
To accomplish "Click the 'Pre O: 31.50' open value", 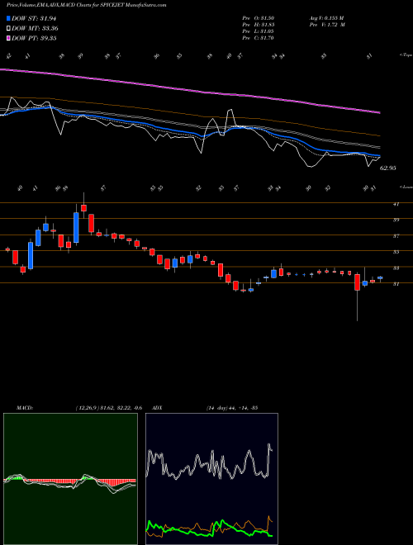I will point(259,17).
